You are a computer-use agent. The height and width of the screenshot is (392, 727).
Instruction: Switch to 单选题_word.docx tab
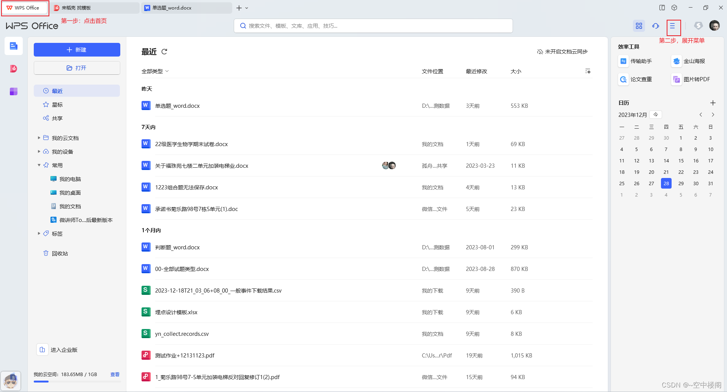187,8
